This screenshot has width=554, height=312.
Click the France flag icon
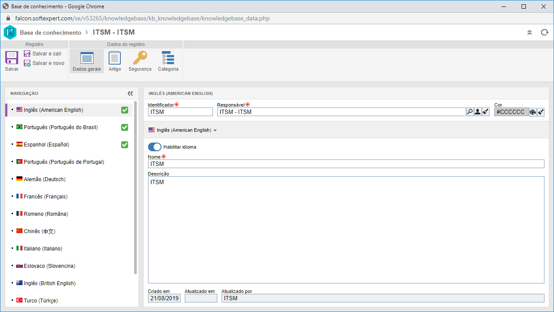pyautogui.click(x=19, y=196)
